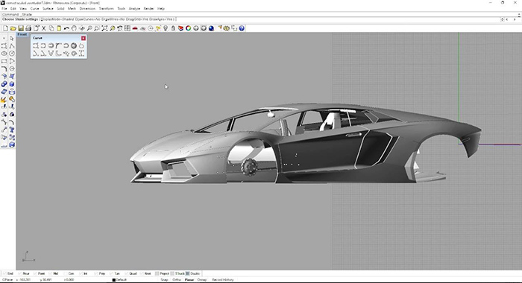Select the Rectangle tool in the left sidebar
The width and height of the screenshot is (522, 283).
pos(4,61)
